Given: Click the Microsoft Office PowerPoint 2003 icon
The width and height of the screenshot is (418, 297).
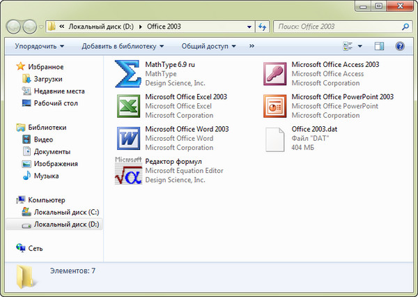Looking at the screenshot, I should click(x=275, y=106).
